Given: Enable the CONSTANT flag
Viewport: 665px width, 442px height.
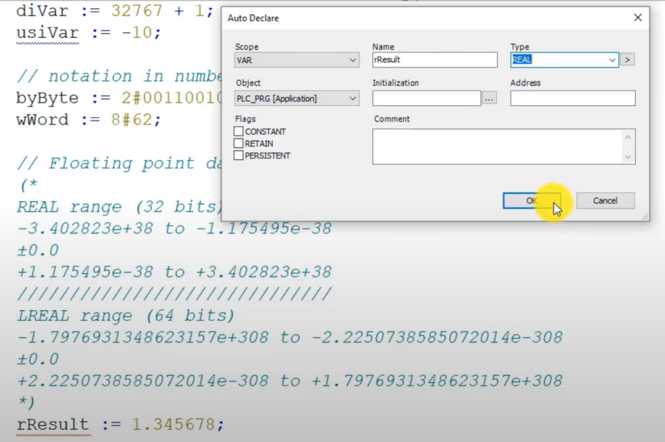Looking at the screenshot, I should coord(238,131).
